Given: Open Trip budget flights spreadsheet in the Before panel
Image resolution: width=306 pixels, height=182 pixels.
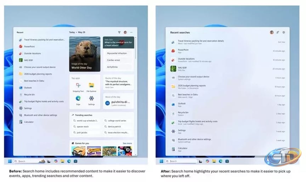Looking at the screenshot, I should (x=41, y=101).
